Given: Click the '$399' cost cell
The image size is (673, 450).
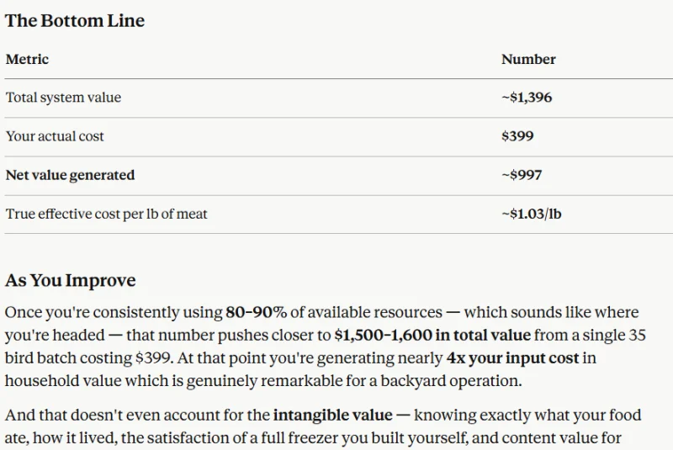Looking at the screenshot, I should click(517, 136).
